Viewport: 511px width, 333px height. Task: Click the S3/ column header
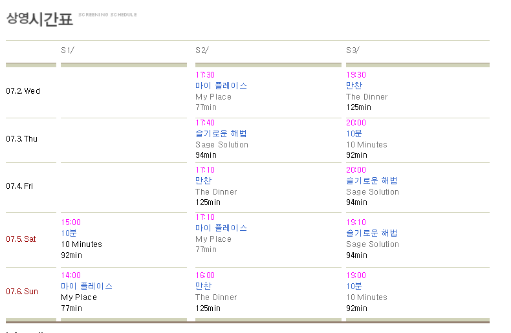pos(353,50)
